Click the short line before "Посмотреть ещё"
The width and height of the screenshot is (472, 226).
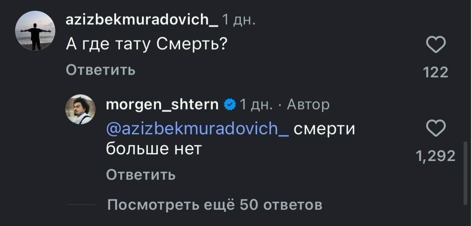click(x=82, y=204)
